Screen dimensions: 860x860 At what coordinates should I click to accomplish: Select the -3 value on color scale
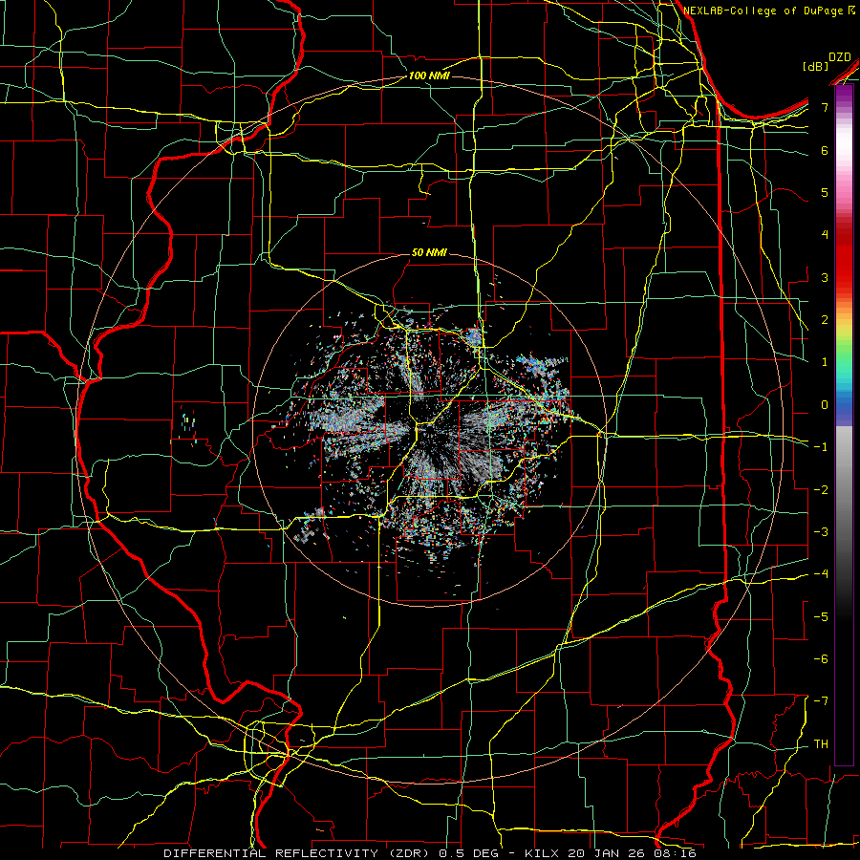point(821,532)
